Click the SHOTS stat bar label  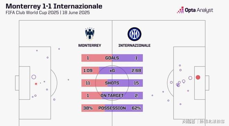click(x=112, y=83)
